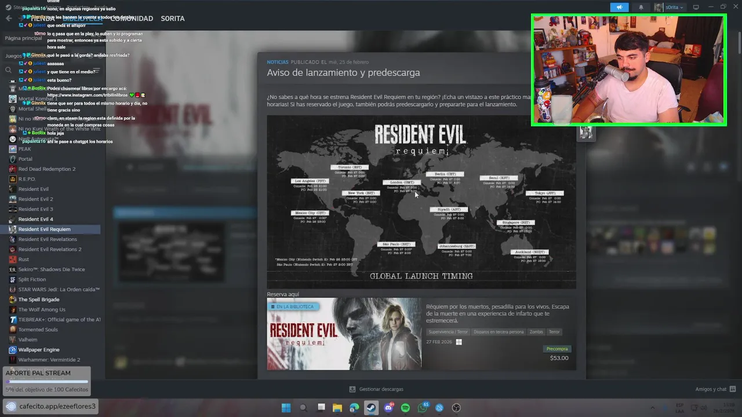Screen dimensions: 742x417
Task: Open Red Dead Redemption 2 entry
Action: [46, 169]
